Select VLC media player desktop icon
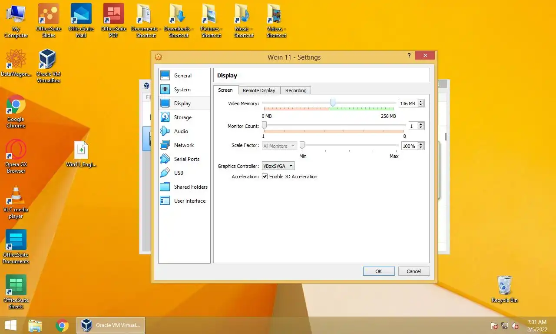 pos(16,202)
